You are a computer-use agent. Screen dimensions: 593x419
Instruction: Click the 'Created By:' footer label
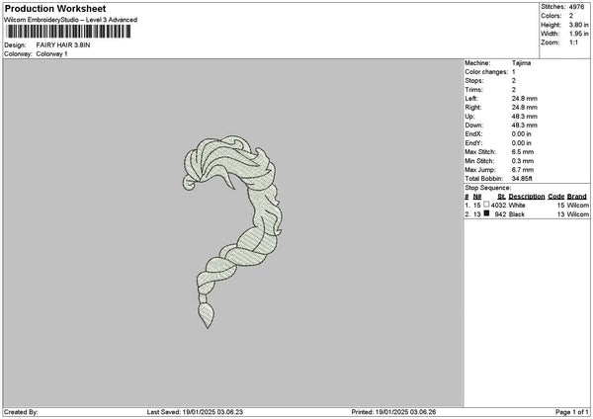[21, 412]
